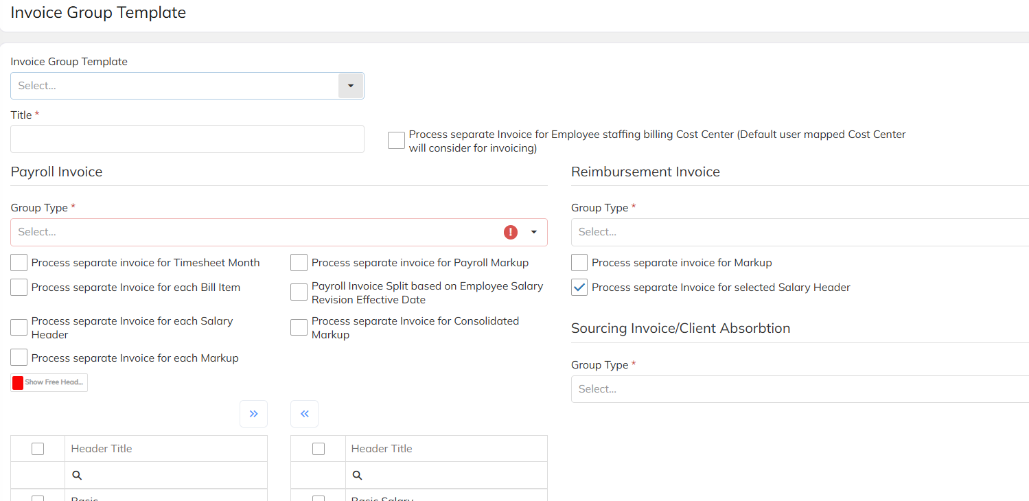Check separate Invoice for Consolidated Markup
The image size is (1029, 501).
(x=299, y=327)
